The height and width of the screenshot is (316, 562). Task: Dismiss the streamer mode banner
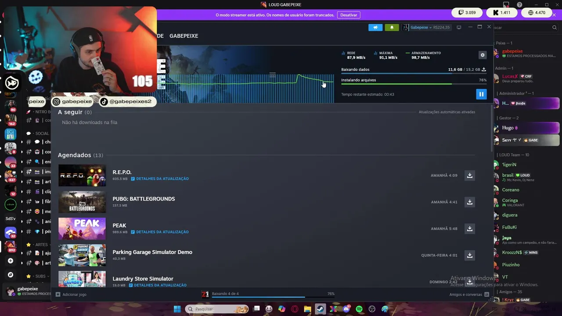pyautogui.click(x=554, y=15)
